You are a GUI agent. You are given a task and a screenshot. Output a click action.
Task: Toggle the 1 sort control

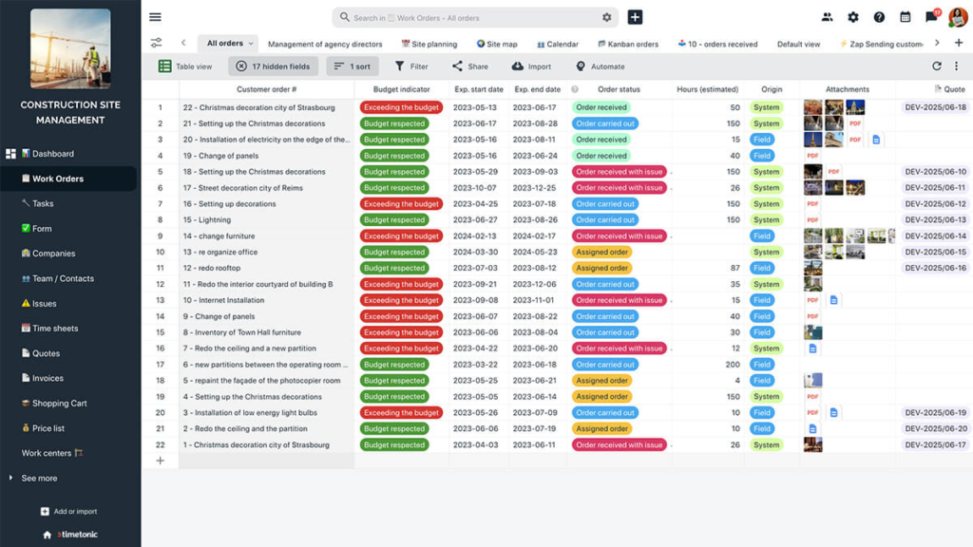tap(353, 66)
